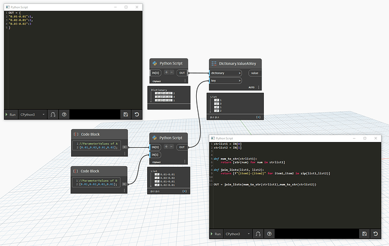
Task: Run the script in the strlist1 editor window
Action: pos(216,234)
